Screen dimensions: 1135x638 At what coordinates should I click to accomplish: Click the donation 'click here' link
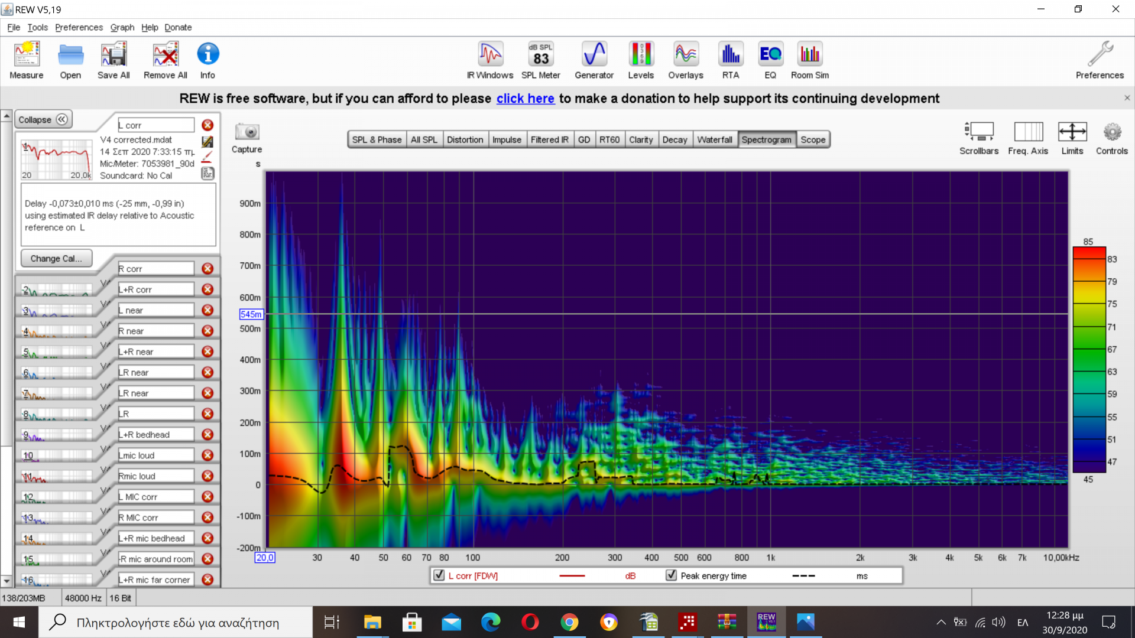pos(525,99)
